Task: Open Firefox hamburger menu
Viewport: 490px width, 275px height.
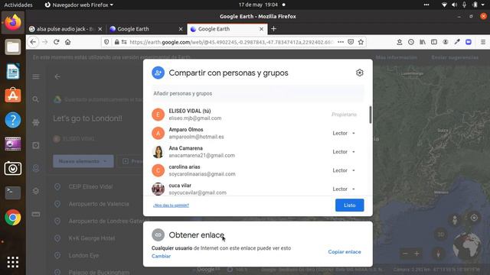Action: click(483, 42)
